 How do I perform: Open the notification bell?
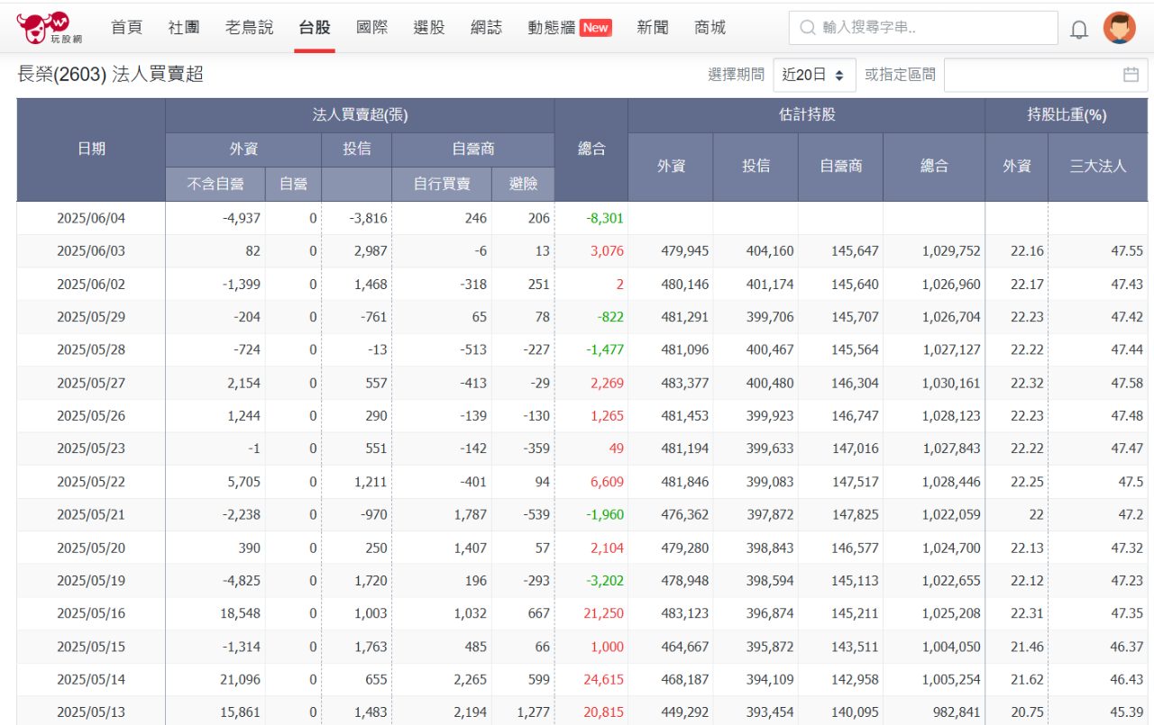click(x=1078, y=27)
